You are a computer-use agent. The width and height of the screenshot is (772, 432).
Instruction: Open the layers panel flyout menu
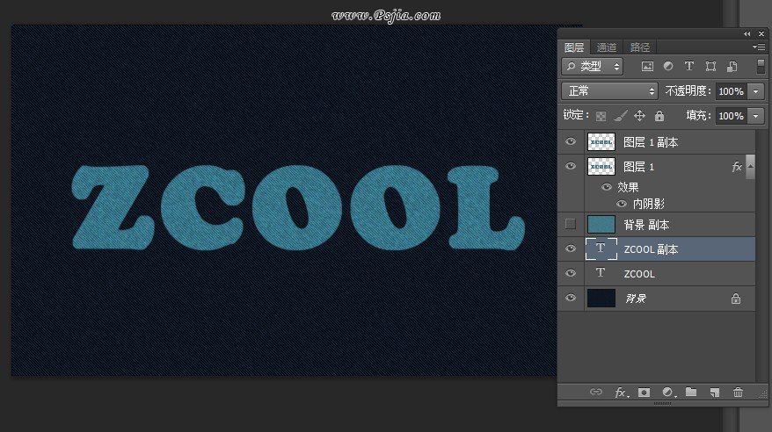tap(759, 47)
